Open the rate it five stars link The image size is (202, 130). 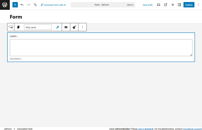146,129
